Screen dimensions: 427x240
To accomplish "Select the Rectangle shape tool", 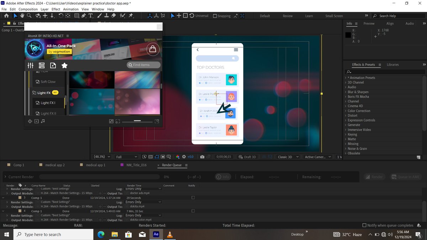I will [76, 16].
